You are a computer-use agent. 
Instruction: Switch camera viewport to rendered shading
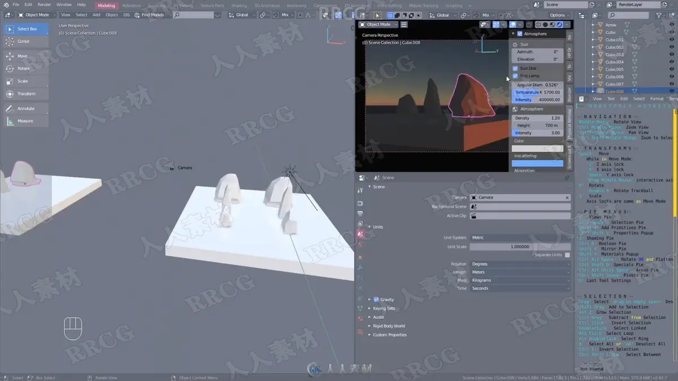pos(559,24)
